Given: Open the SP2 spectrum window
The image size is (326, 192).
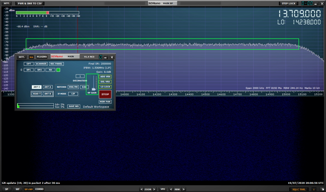Looking at the screenshot, I should [x=39, y=70].
